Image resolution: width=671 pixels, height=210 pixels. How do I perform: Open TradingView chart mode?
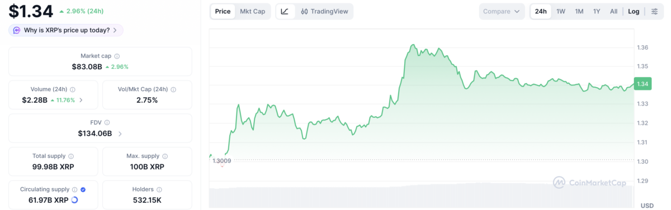coord(324,11)
